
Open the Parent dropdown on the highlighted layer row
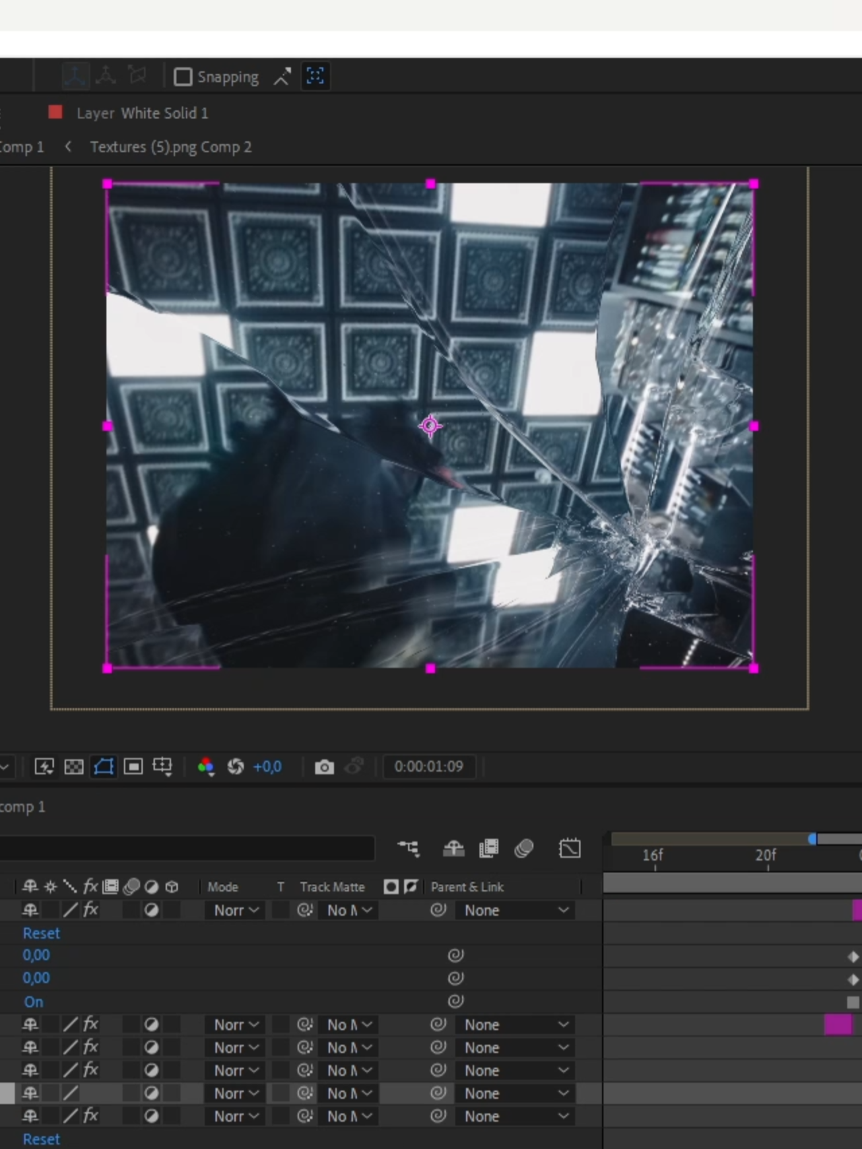coord(515,1094)
